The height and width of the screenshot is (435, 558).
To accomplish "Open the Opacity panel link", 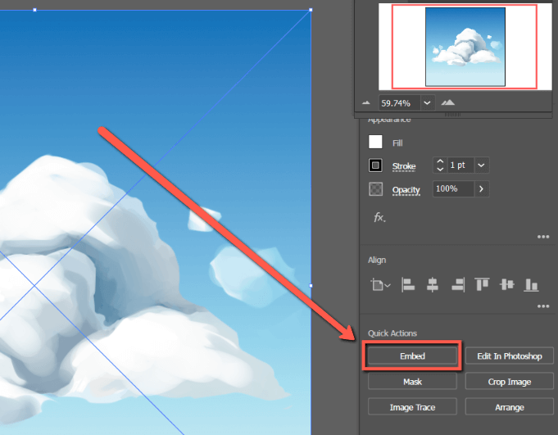I will pos(406,190).
